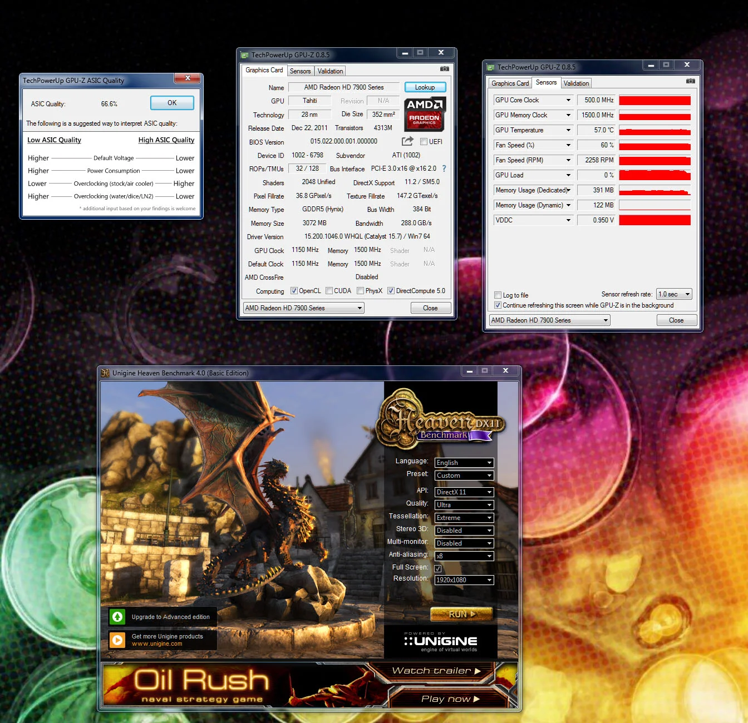Open the Resolution dropdown showing 1920x1080
Viewport: 748px width, 723px height.
464,580
